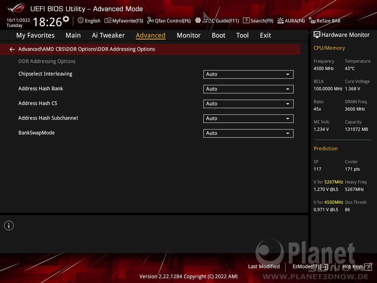377x283 pixels.
Task: Click the Hot Keys question icon
Action: pos(368,267)
